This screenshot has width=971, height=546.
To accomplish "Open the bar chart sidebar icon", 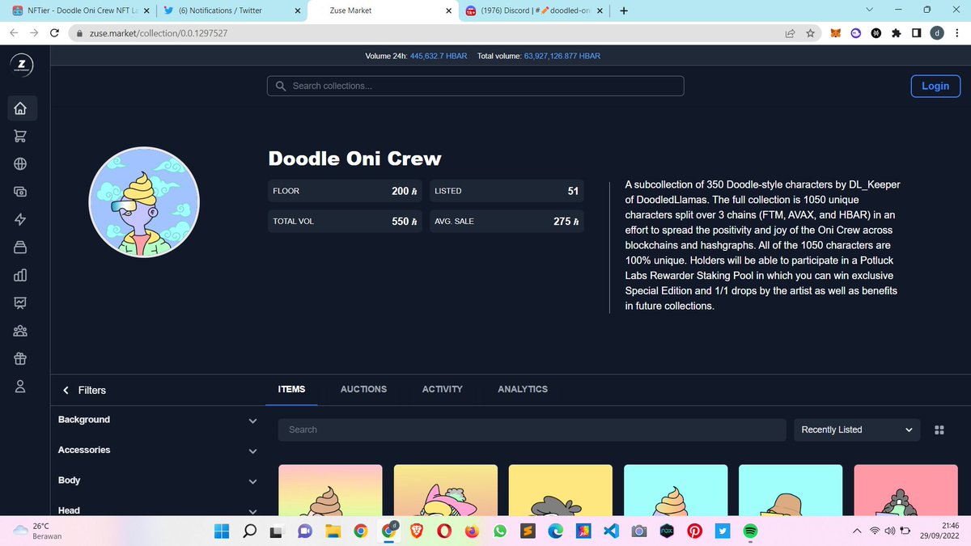I will [x=20, y=275].
